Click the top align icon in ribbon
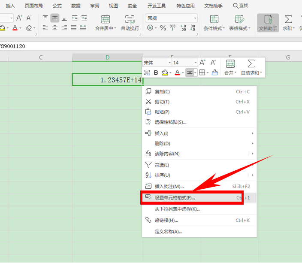This screenshot has width=302, height=263. [x=45, y=18]
